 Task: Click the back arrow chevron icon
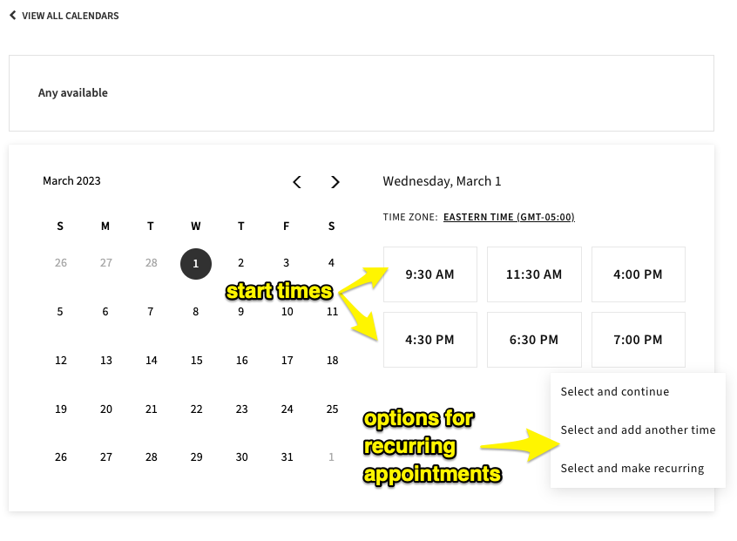(x=11, y=15)
